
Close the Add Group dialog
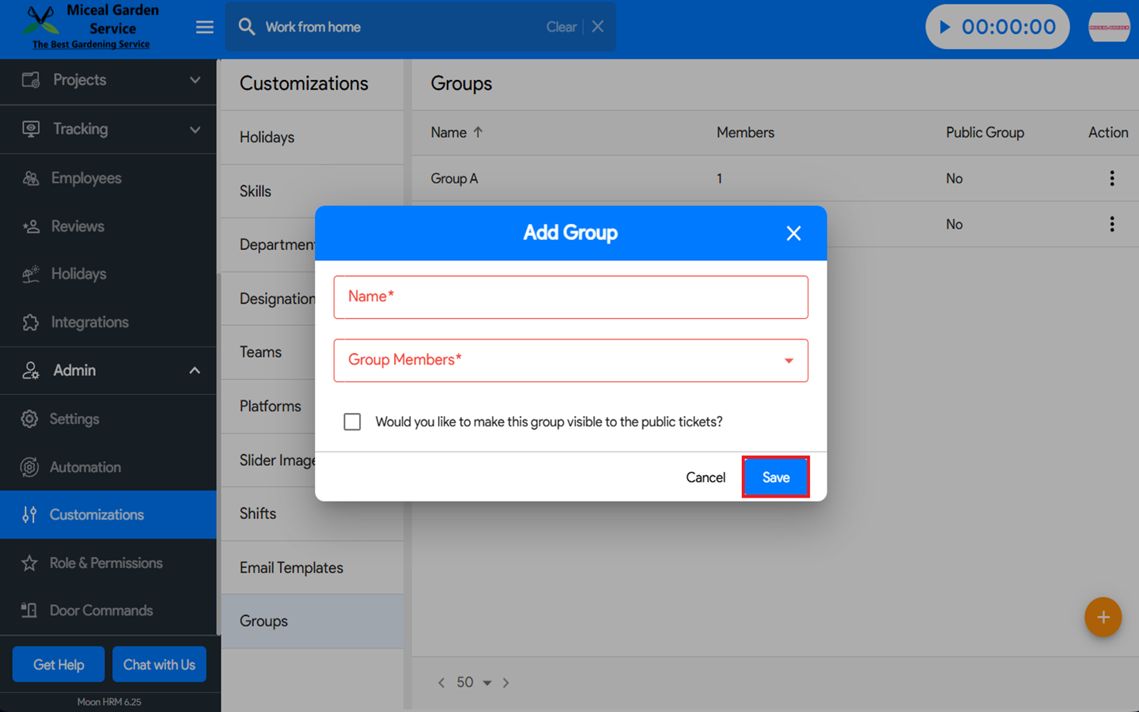793,233
